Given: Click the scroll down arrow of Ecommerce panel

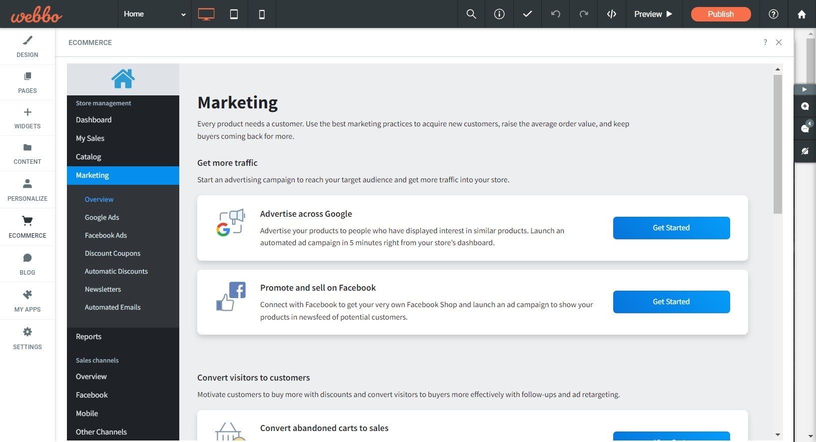Looking at the screenshot, I should tap(778, 435).
